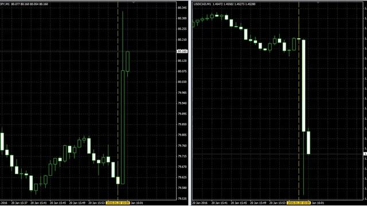This screenshot has width=367, height=206.
Task: Click the 80.345 price scale label
Action: (x=182, y=7)
